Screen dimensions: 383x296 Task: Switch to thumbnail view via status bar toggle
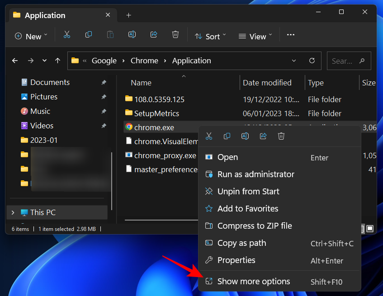pyautogui.click(x=369, y=229)
